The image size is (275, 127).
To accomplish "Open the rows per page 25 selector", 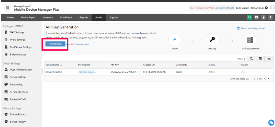I will click(x=247, y=79).
